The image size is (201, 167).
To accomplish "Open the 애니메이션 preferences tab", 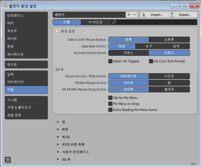I will point(26,54).
